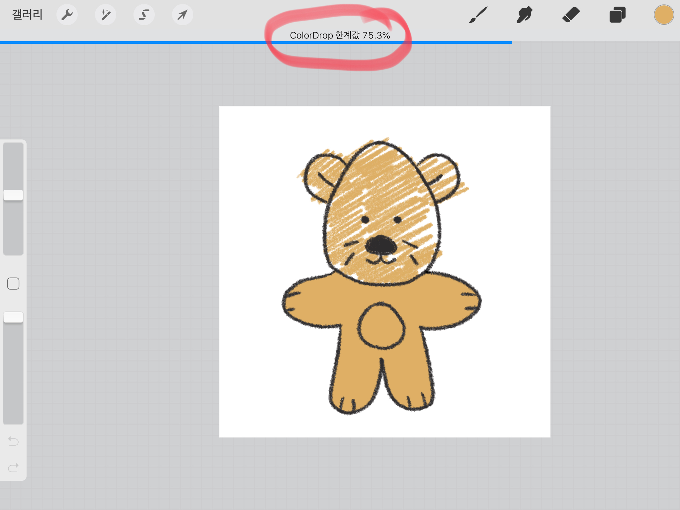Click the brush size slider handle

13,195
